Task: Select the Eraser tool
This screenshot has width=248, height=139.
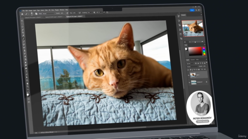Action: 25,57
